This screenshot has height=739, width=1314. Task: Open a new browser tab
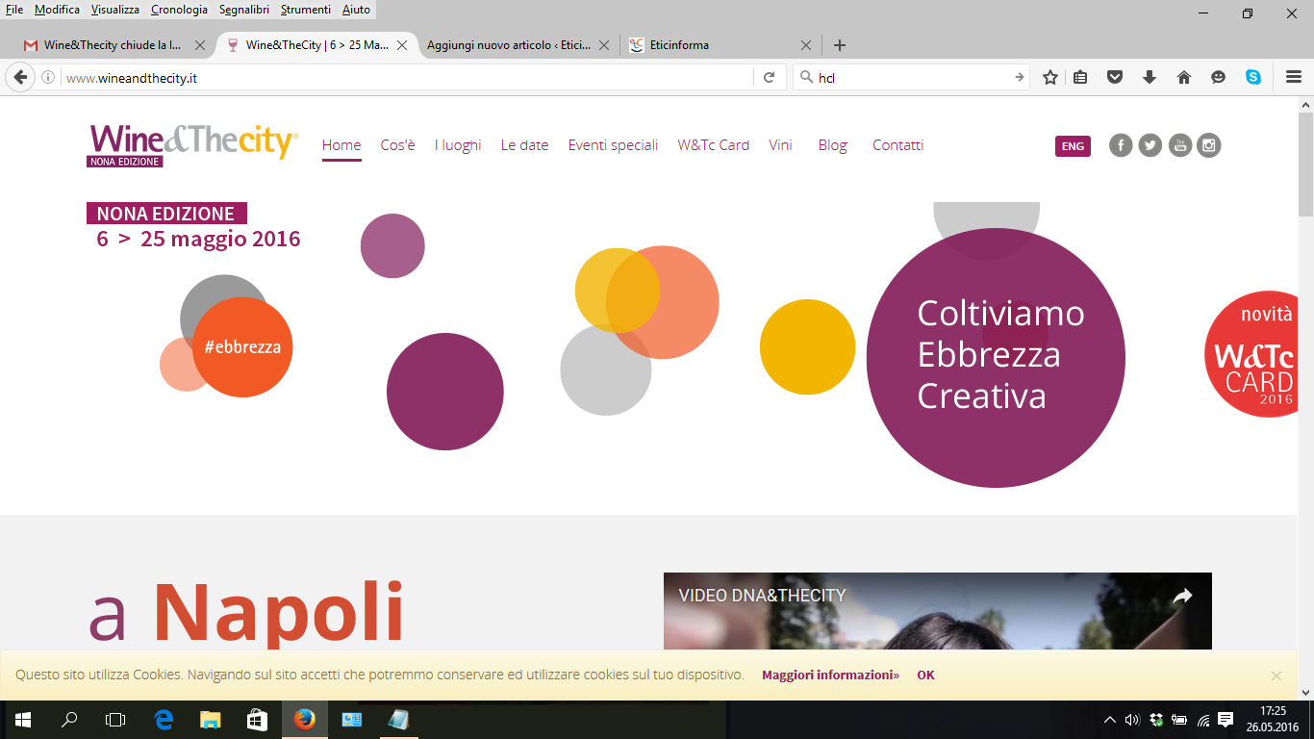coord(840,45)
